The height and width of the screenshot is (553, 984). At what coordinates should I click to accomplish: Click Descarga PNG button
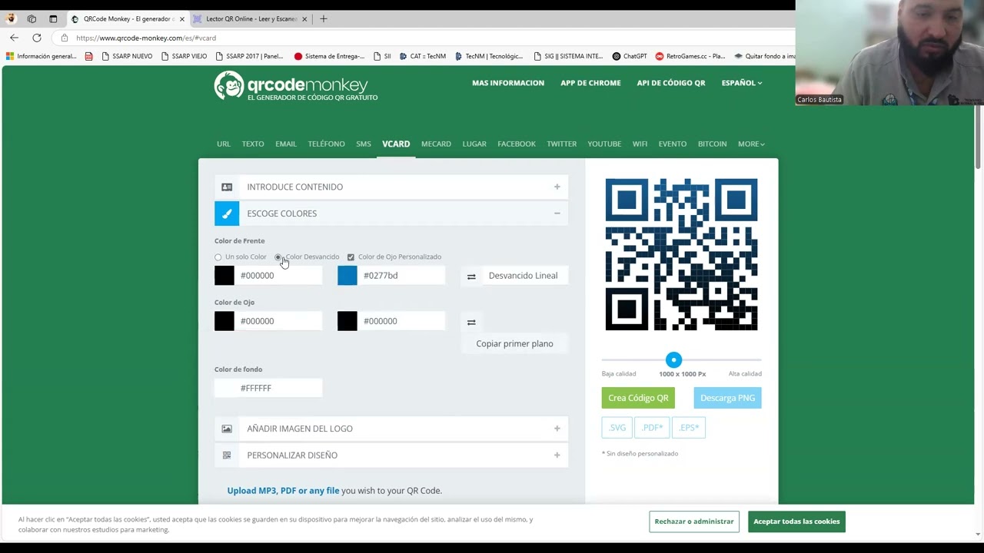(x=727, y=398)
